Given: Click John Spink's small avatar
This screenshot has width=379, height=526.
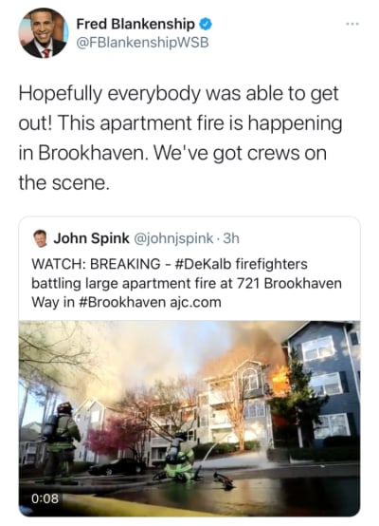Looking at the screenshot, I should (41, 238).
